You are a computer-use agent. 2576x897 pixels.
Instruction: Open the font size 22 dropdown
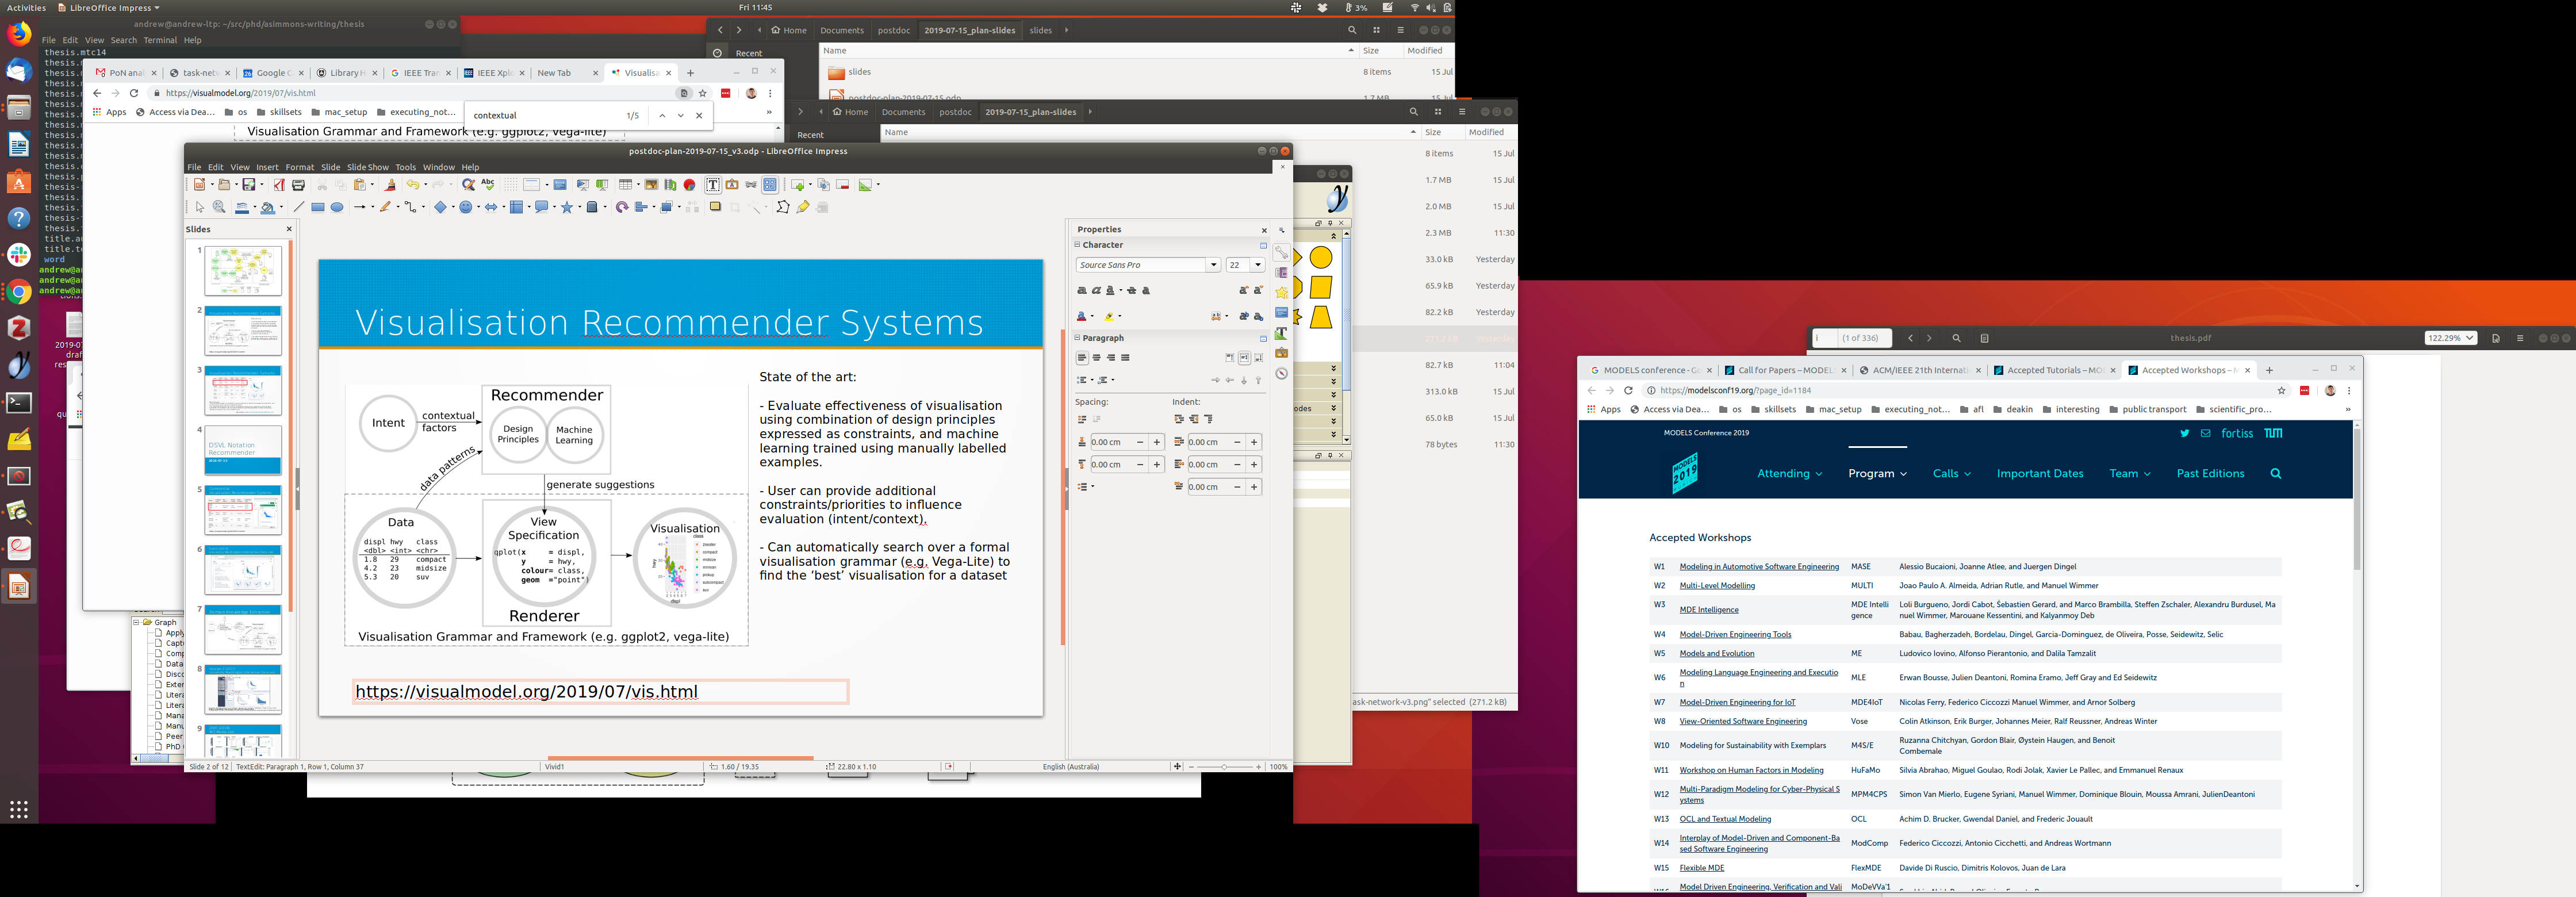pyautogui.click(x=1258, y=265)
